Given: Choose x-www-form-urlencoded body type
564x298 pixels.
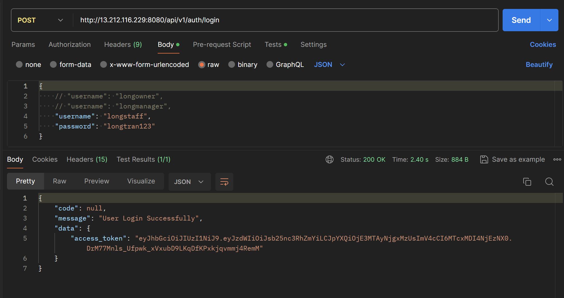Looking at the screenshot, I should click(104, 64).
